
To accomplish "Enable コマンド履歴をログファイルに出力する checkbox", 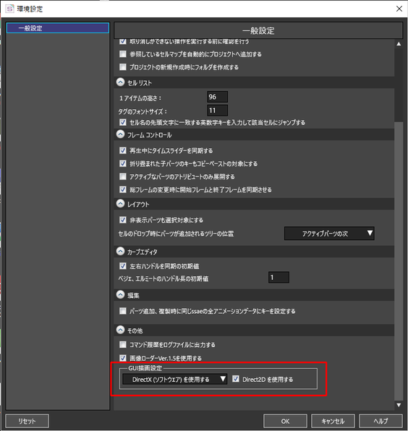I will [x=123, y=344].
